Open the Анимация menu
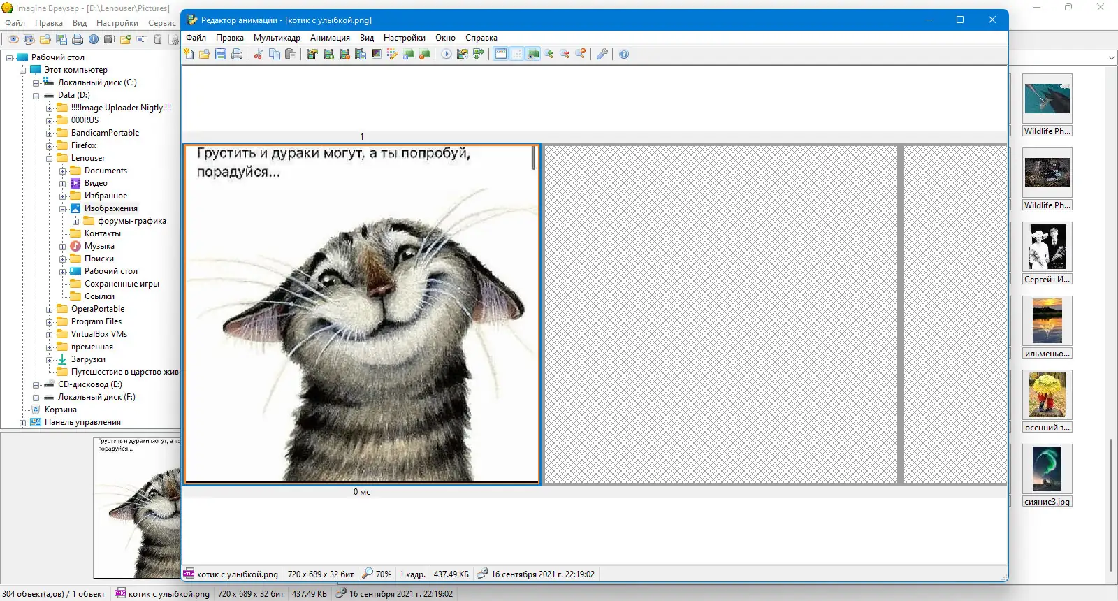Image resolution: width=1118 pixels, height=601 pixels. click(330, 38)
